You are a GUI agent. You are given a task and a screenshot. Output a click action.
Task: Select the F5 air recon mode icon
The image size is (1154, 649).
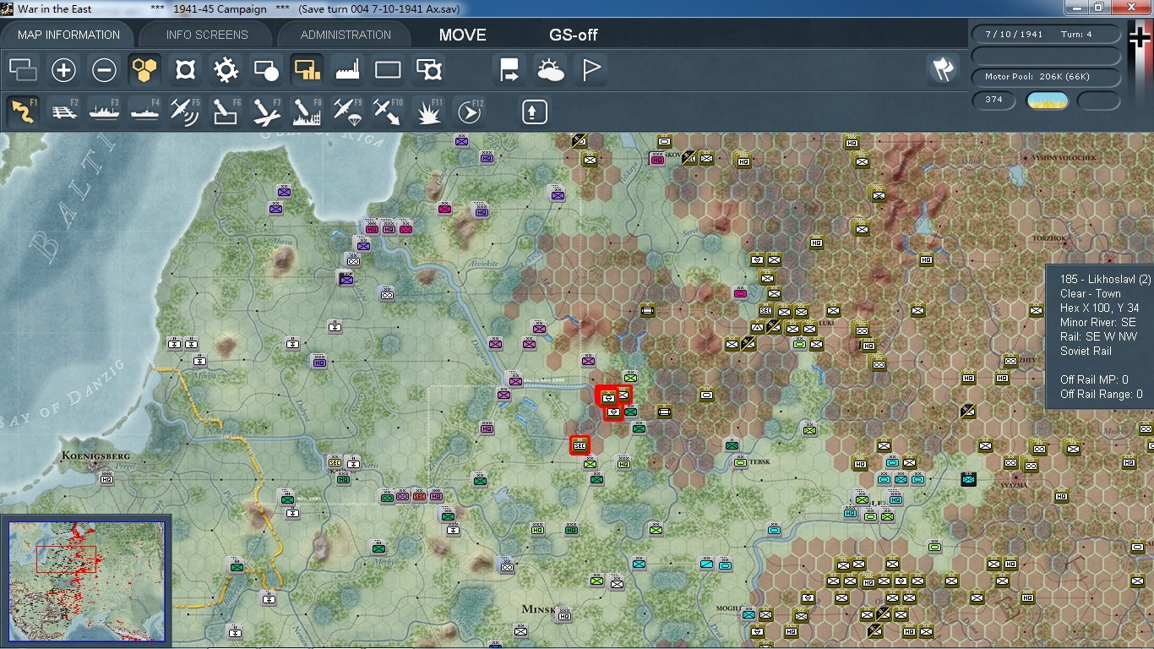185,112
